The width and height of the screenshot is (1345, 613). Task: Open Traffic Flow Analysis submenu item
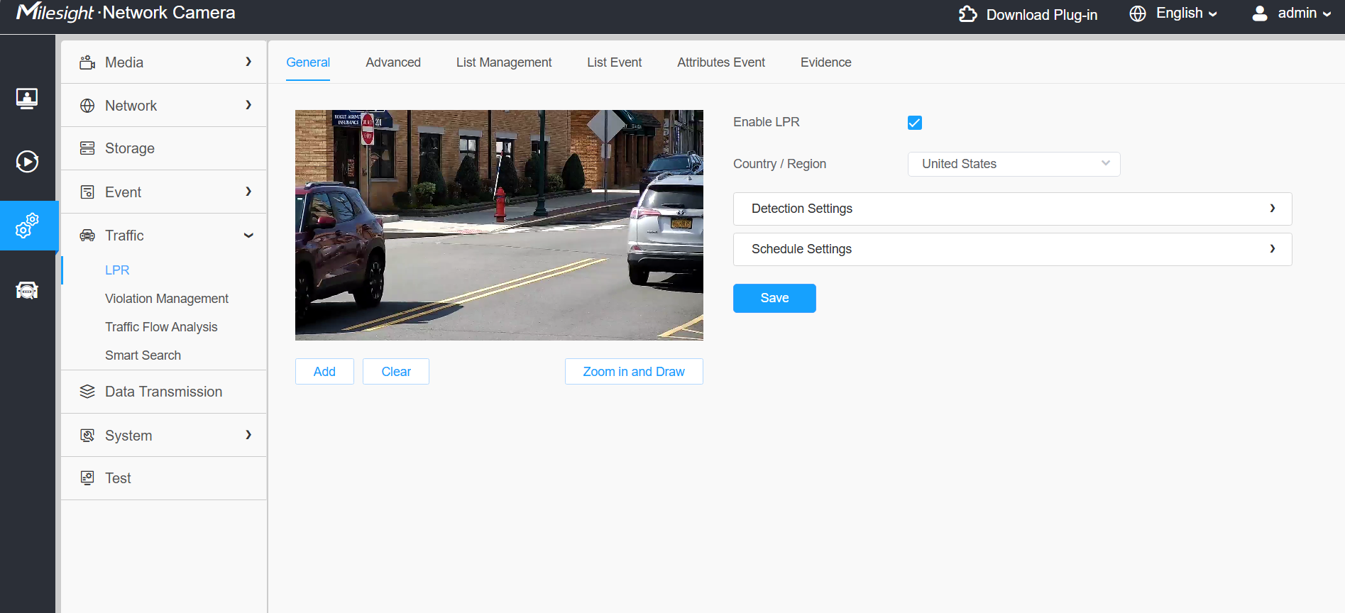161,327
